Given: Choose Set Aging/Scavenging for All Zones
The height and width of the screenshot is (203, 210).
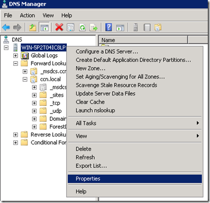Looking at the screenshot, I should (x=135, y=77).
